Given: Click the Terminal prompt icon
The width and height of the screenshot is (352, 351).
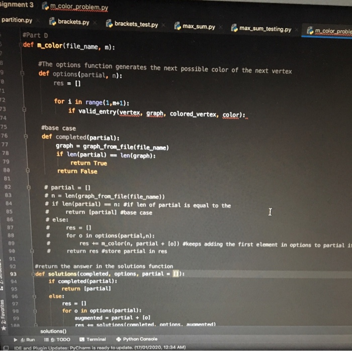Looking at the screenshot, I should coord(82,339).
